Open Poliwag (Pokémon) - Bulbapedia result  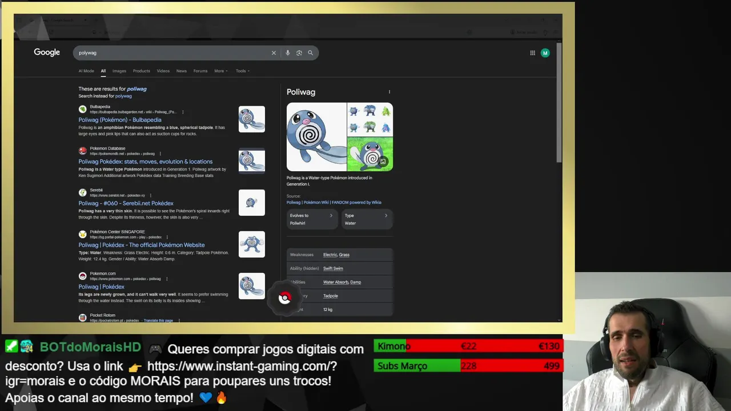click(x=120, y=120)
